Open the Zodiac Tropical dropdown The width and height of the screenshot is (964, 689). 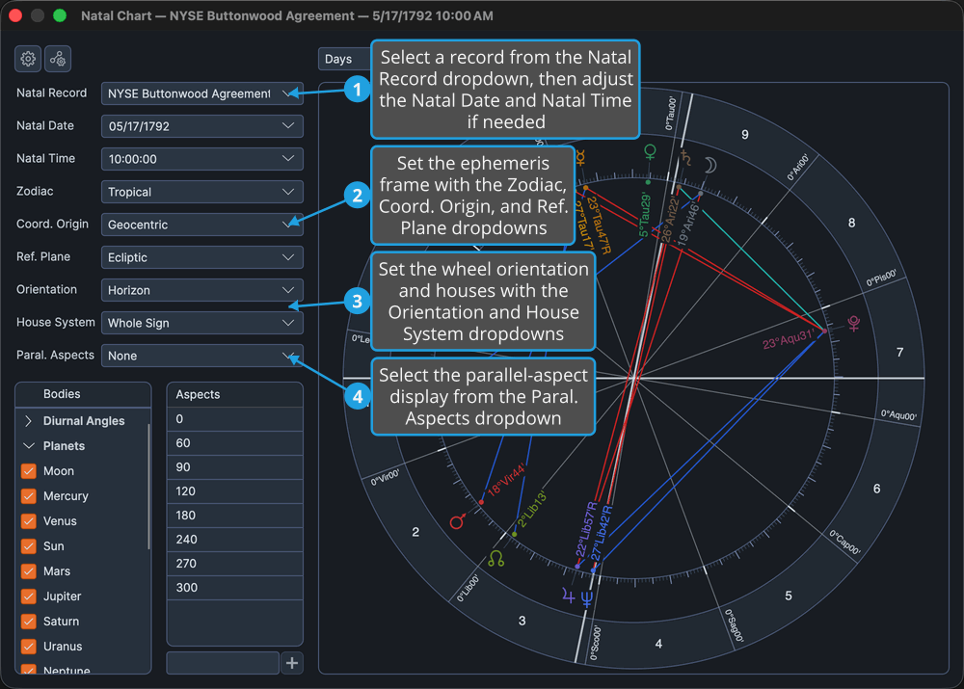(201, 192)
